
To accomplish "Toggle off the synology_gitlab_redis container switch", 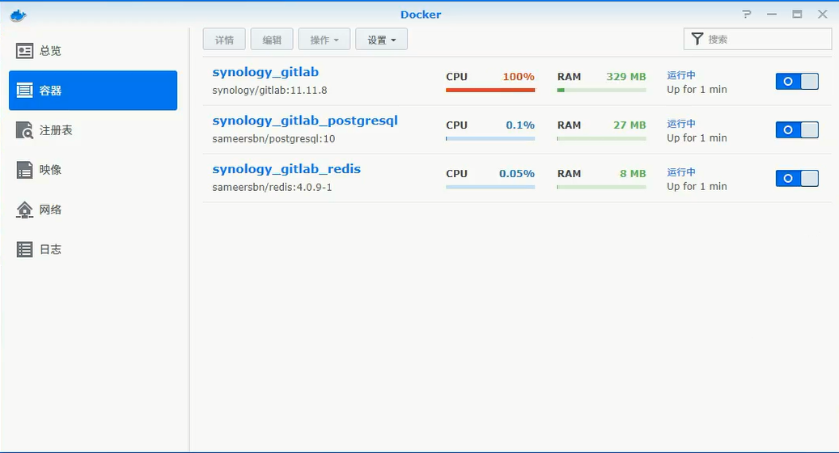I will coord(797,178).
